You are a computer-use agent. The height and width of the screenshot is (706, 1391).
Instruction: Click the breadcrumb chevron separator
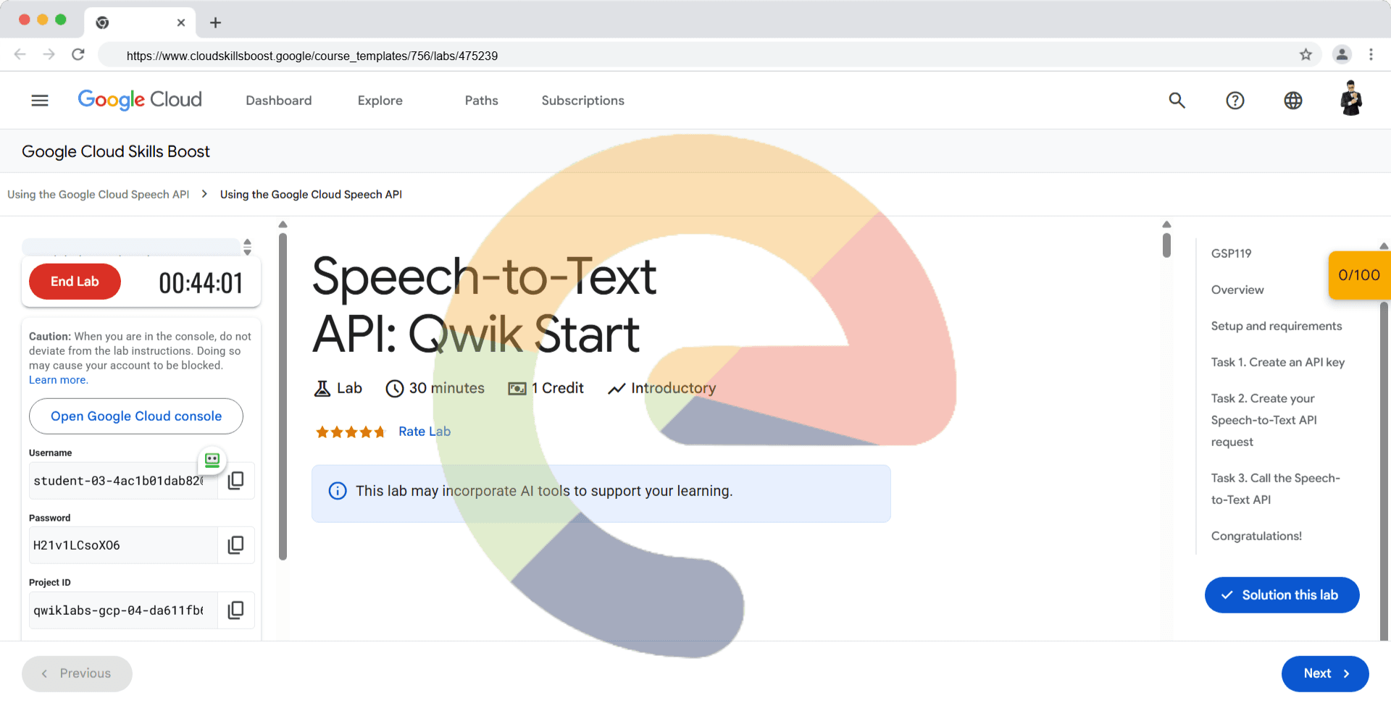click(x=204, y=194)
